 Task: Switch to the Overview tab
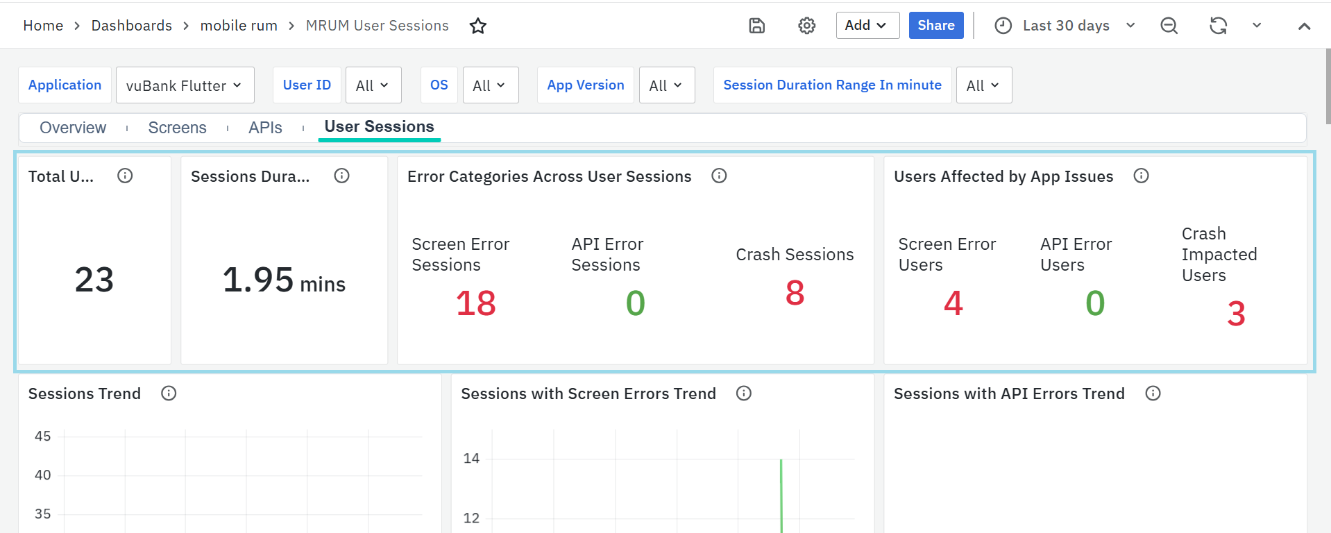[73, 128]
